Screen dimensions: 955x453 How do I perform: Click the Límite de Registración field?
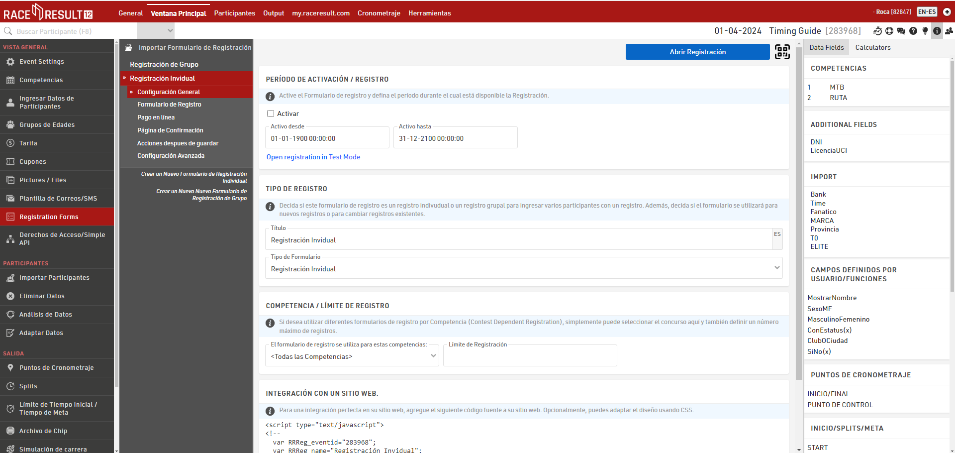point(530,356)
